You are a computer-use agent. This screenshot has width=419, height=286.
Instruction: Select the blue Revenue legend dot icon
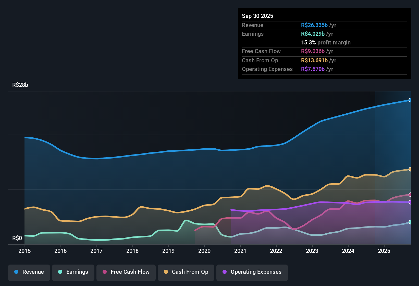16,272
